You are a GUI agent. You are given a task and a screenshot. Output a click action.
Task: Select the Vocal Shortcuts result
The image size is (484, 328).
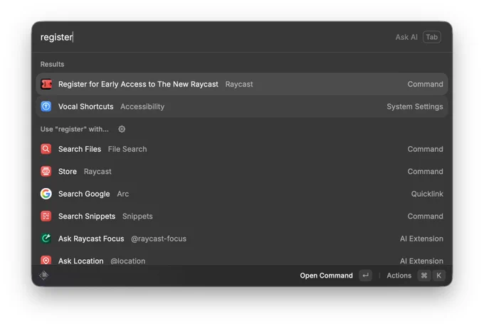[242, 106]
